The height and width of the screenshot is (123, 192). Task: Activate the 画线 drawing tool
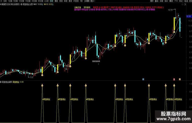click(x=171, y=1)
